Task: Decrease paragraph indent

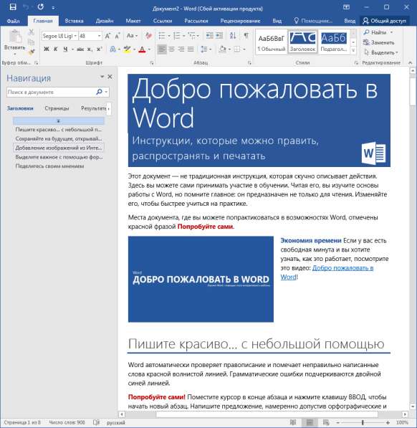Action: coord(210,36)
